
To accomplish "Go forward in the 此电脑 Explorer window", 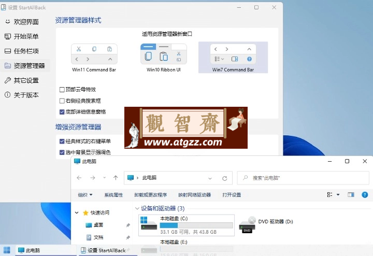I will point(93,178).
